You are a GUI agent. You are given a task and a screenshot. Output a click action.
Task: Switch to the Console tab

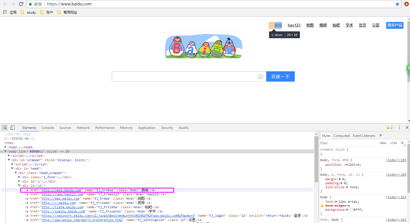48,128
